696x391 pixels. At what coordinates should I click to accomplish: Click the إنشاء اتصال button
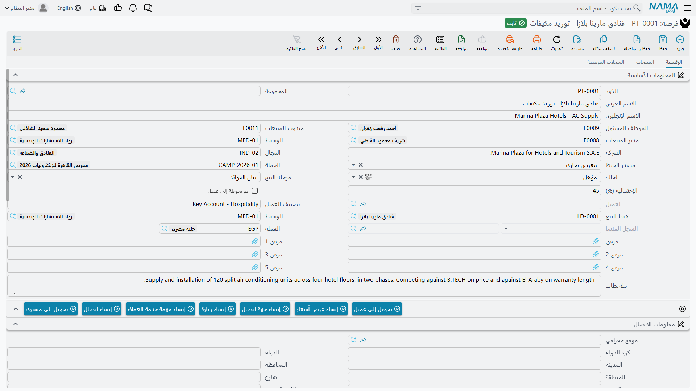[x=101, y=309]
